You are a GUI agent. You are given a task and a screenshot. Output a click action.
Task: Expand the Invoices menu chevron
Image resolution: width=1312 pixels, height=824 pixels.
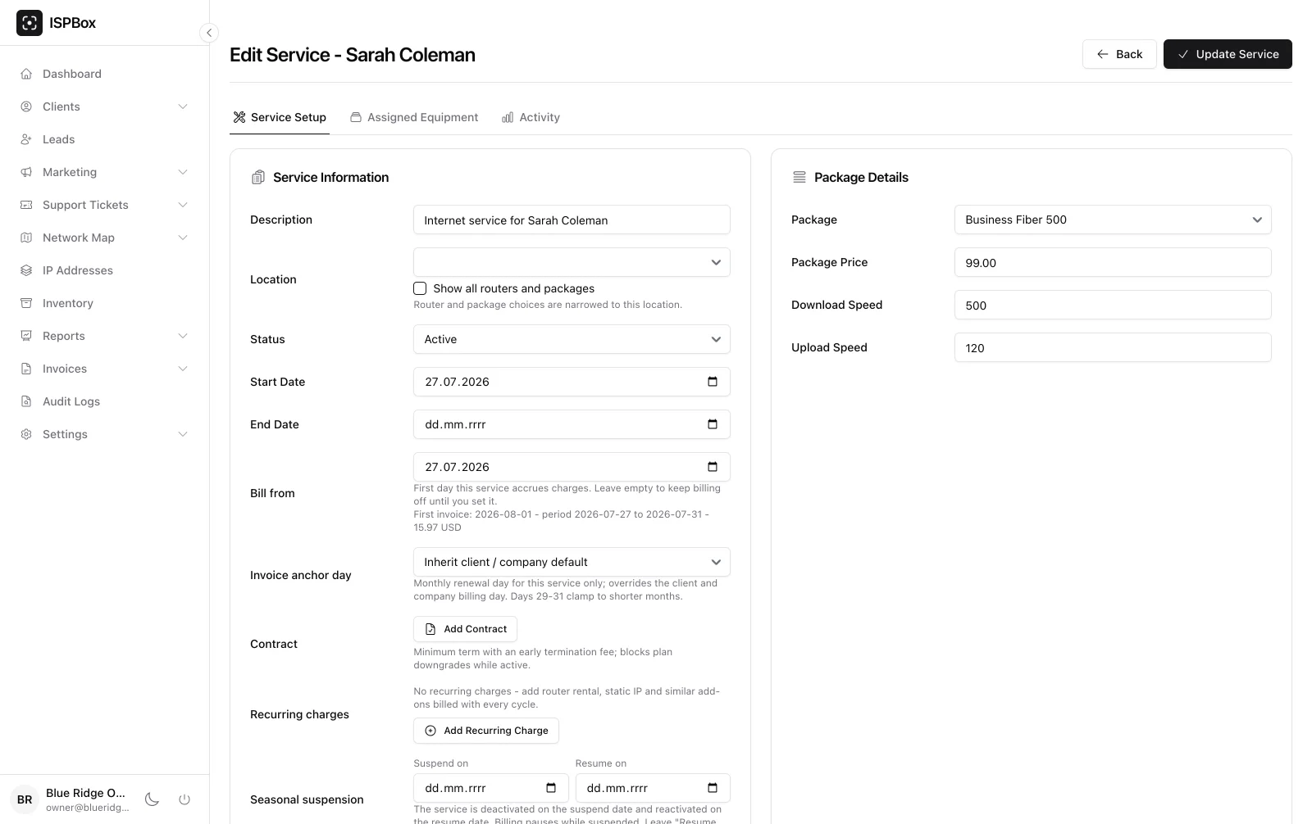click(x=183, y=369)
